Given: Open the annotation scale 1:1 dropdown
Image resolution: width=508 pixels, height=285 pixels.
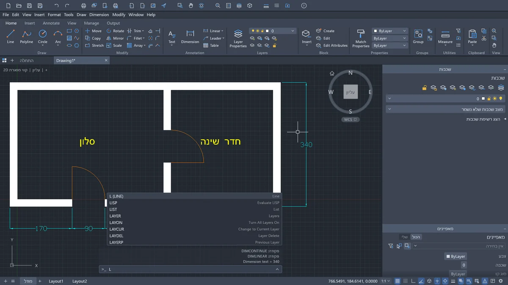Looking at the screenshot, I should click(386, 281).
